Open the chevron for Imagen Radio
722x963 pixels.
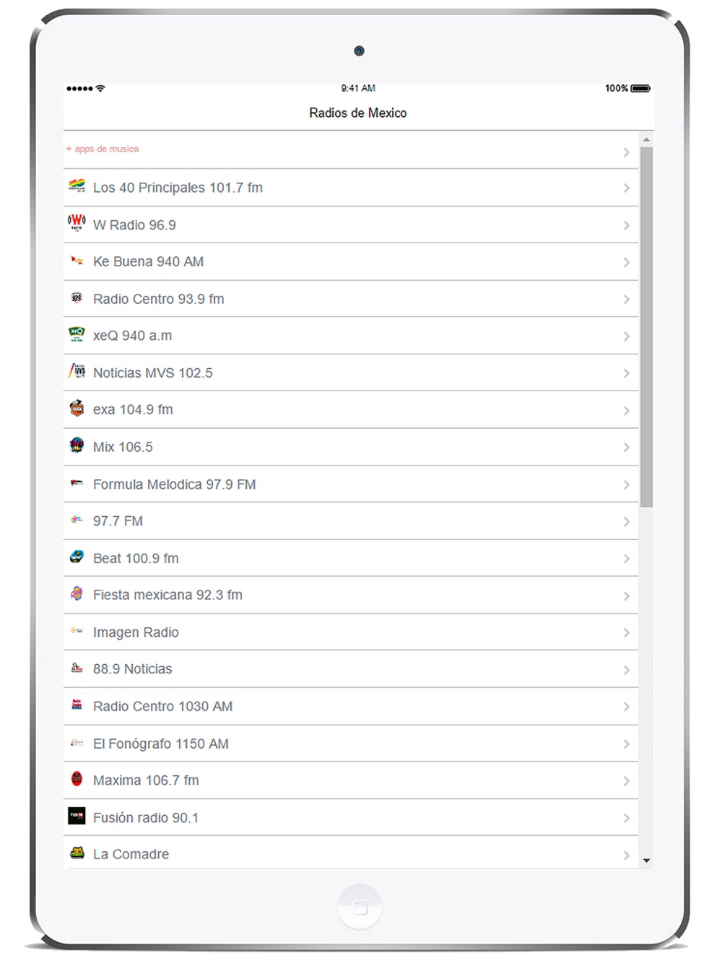[x=626, y=632]
